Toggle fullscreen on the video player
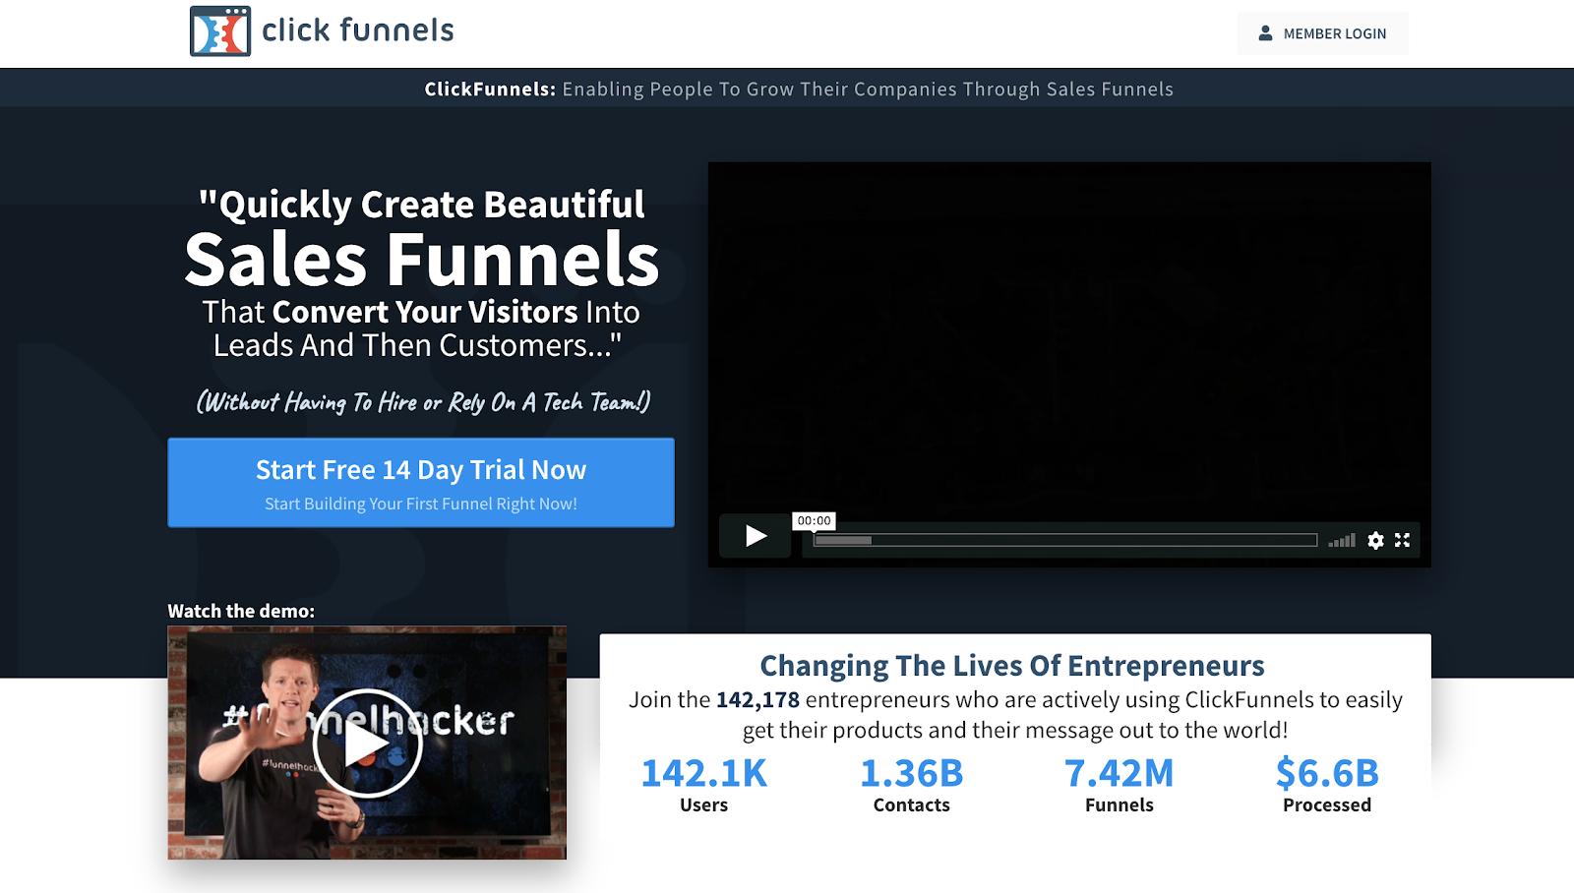Viewport: 1574px width, 893px height. click(x=1402, y=540)
